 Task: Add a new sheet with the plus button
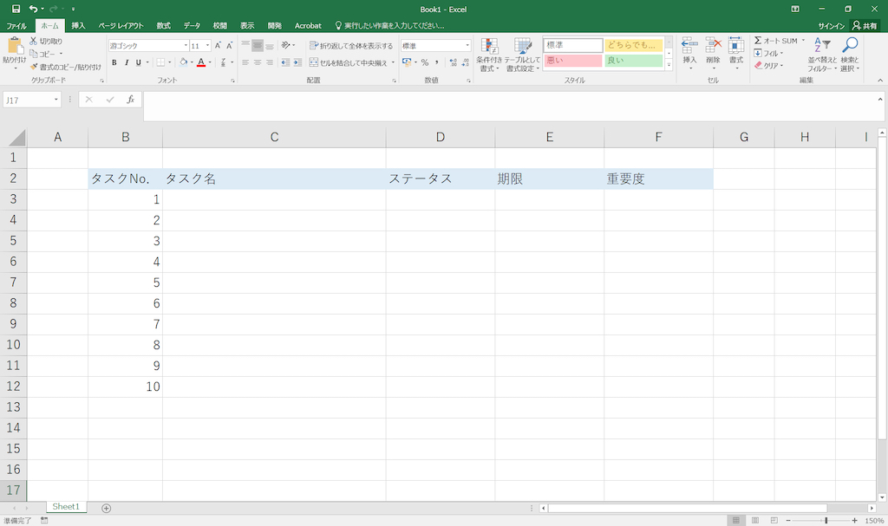[106, 508]
